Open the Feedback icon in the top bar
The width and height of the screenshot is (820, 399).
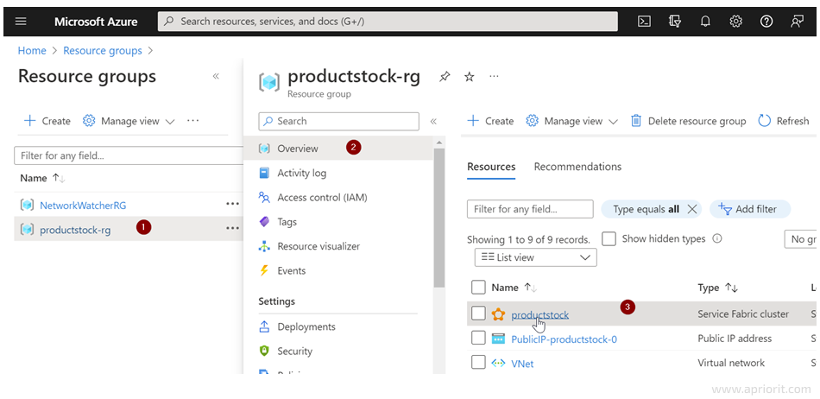(x=797, y=22)
